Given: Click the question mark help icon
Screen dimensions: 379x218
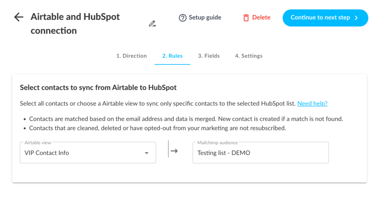Looking at the screenshot, I should pos(182,18).
